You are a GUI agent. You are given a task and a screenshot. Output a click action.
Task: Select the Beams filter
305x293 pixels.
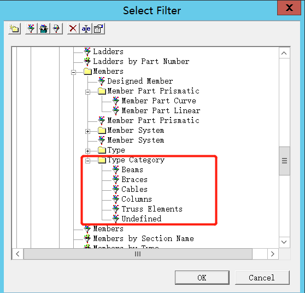[x=132, y=170]
